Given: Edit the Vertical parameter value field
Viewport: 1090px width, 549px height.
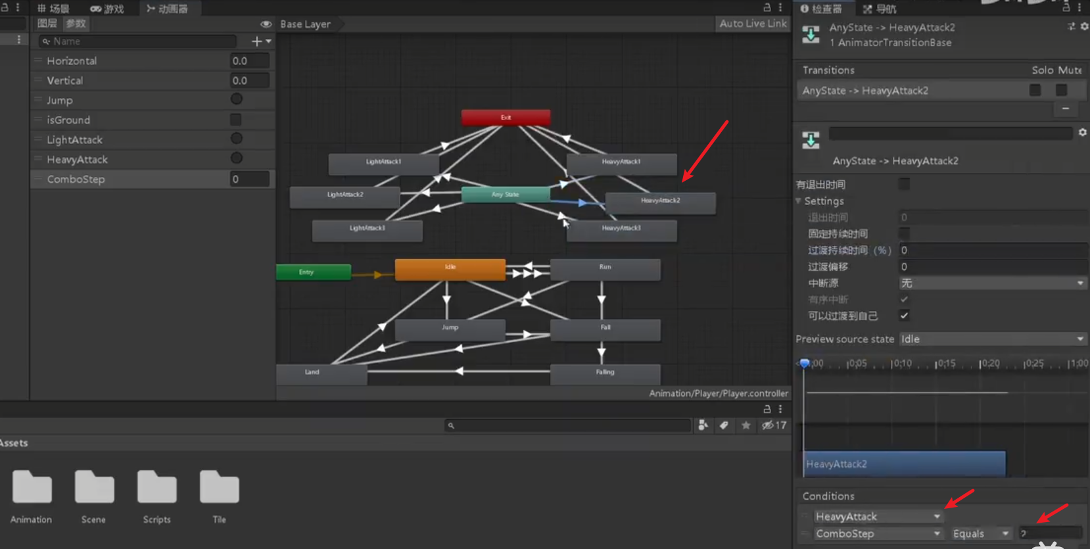Looking at the screenshot, I should click(250, 80).
